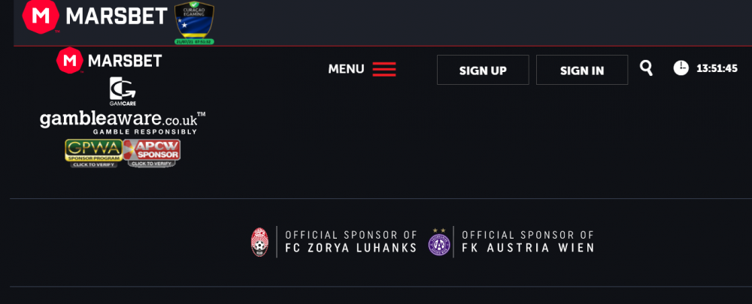Expand the red hamburger menu icon

coord(384,69)
